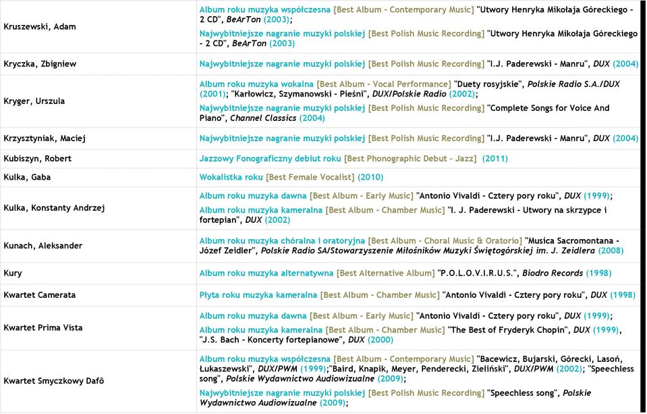Image resolution: width=647 pixels, height=414 pixels.
Task: Follow the (2002) link after DUX/PWM in Dafô row
Action: [x=569, y=369]
